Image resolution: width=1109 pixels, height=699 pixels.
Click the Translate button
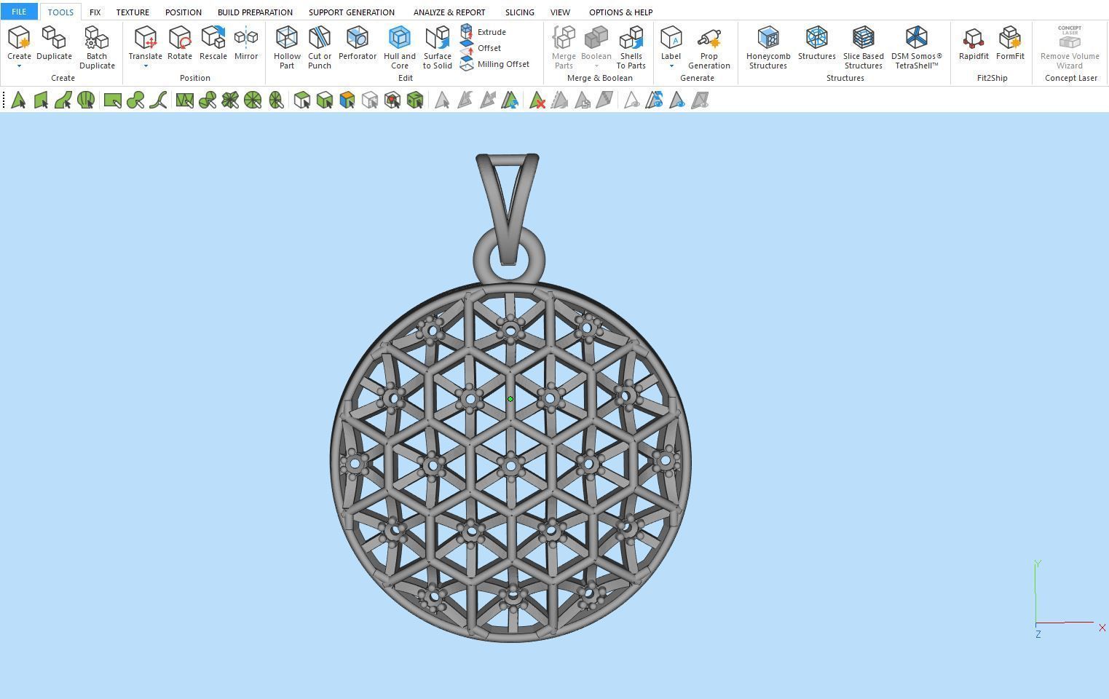click(146, 42)
